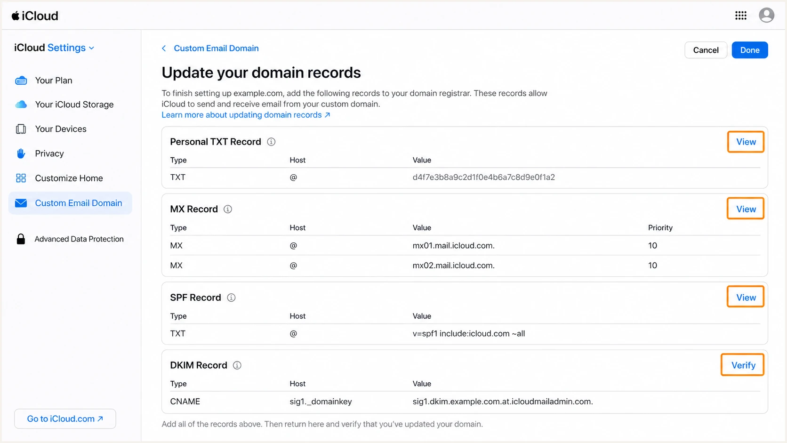Click the Update your domain records heading
Viewport: 787px width, 443px height.
point(261,72)
